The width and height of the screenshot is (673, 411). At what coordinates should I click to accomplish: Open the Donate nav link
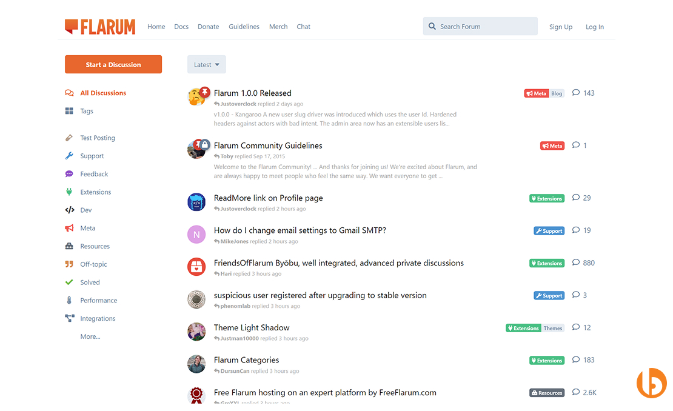point(208,27)
